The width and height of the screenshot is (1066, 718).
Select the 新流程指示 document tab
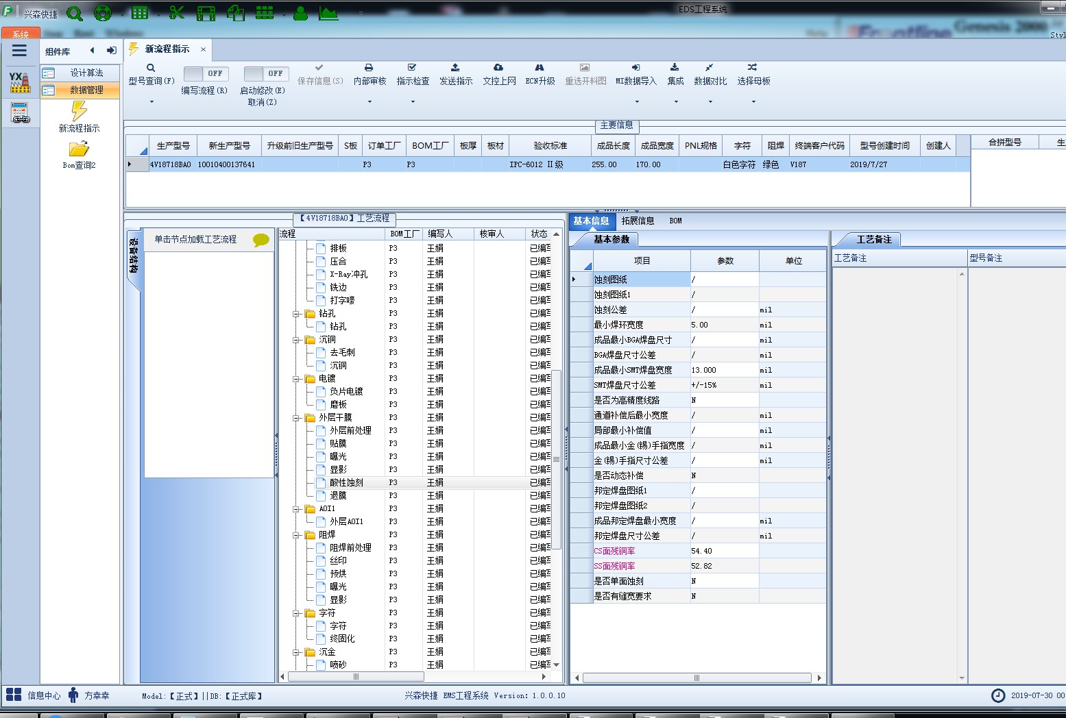click(167, 49)
